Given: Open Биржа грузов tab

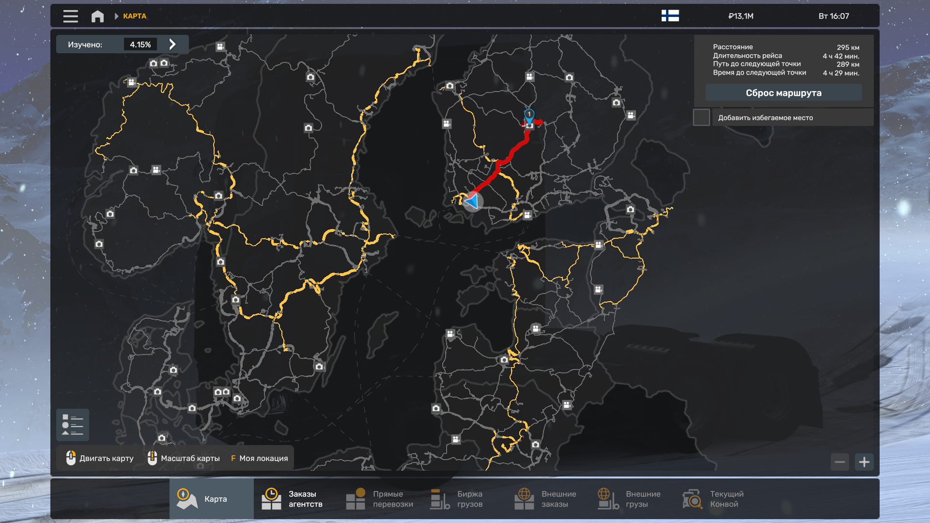Looking at the screenshot, I should pyautogui.click(x=458, y=499).
